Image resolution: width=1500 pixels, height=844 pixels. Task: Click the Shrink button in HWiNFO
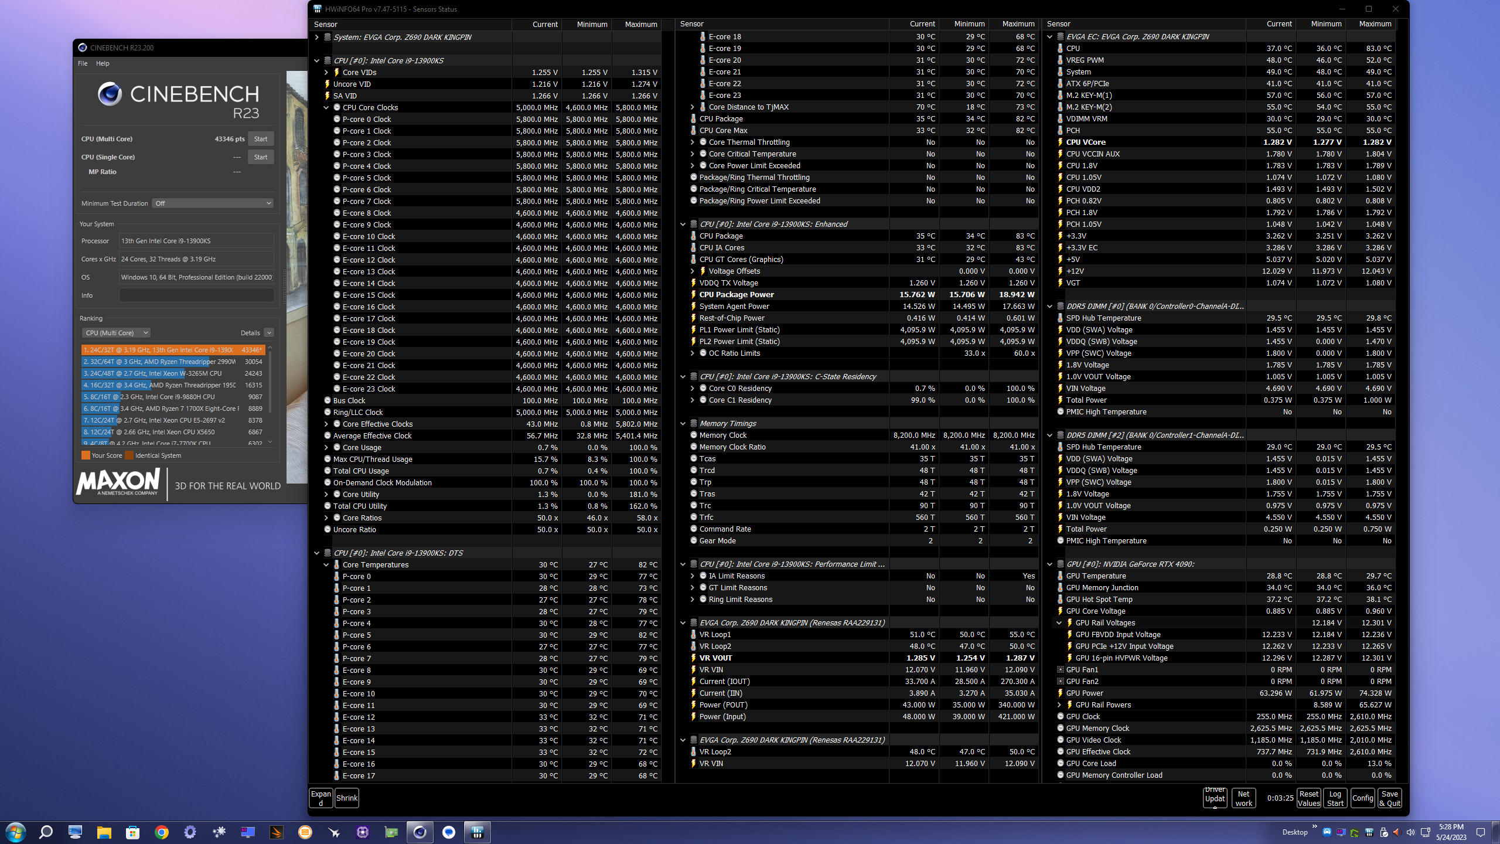pos(347,798)
